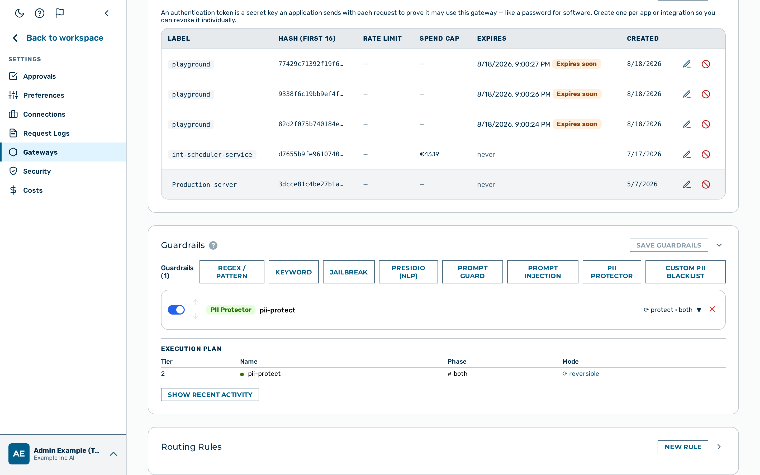Viewport: 760px width, 475px height.
Task: Revoke the Production server token
Action: point(706,184)
